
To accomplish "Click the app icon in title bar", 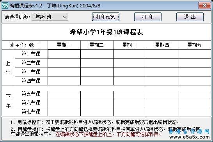I will [x=5, y=5].
